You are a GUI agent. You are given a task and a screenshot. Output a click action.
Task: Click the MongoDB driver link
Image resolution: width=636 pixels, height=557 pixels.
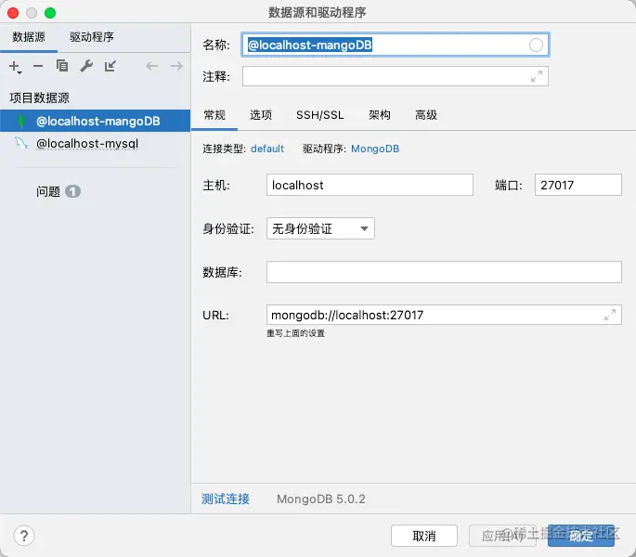[x=375, y=149]
